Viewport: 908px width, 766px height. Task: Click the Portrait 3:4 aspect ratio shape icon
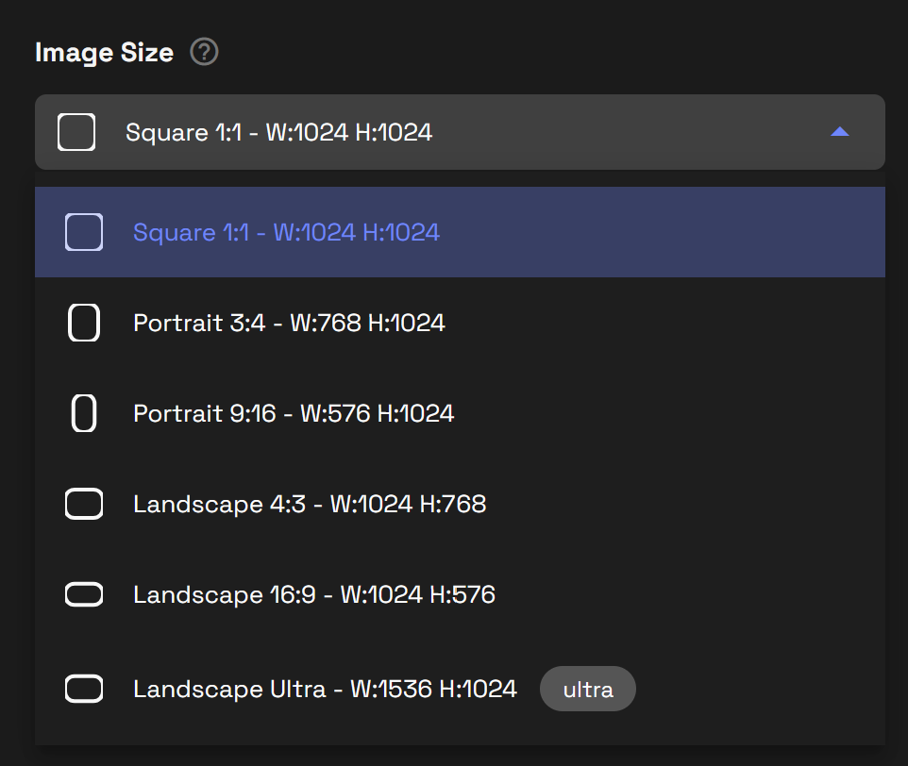[x=83, y=323]
